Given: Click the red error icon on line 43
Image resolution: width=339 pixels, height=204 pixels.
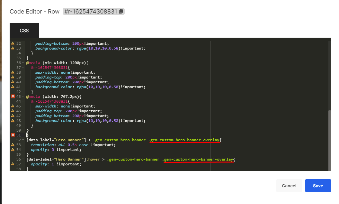Looking at the screenshot, I should [13, 97].
